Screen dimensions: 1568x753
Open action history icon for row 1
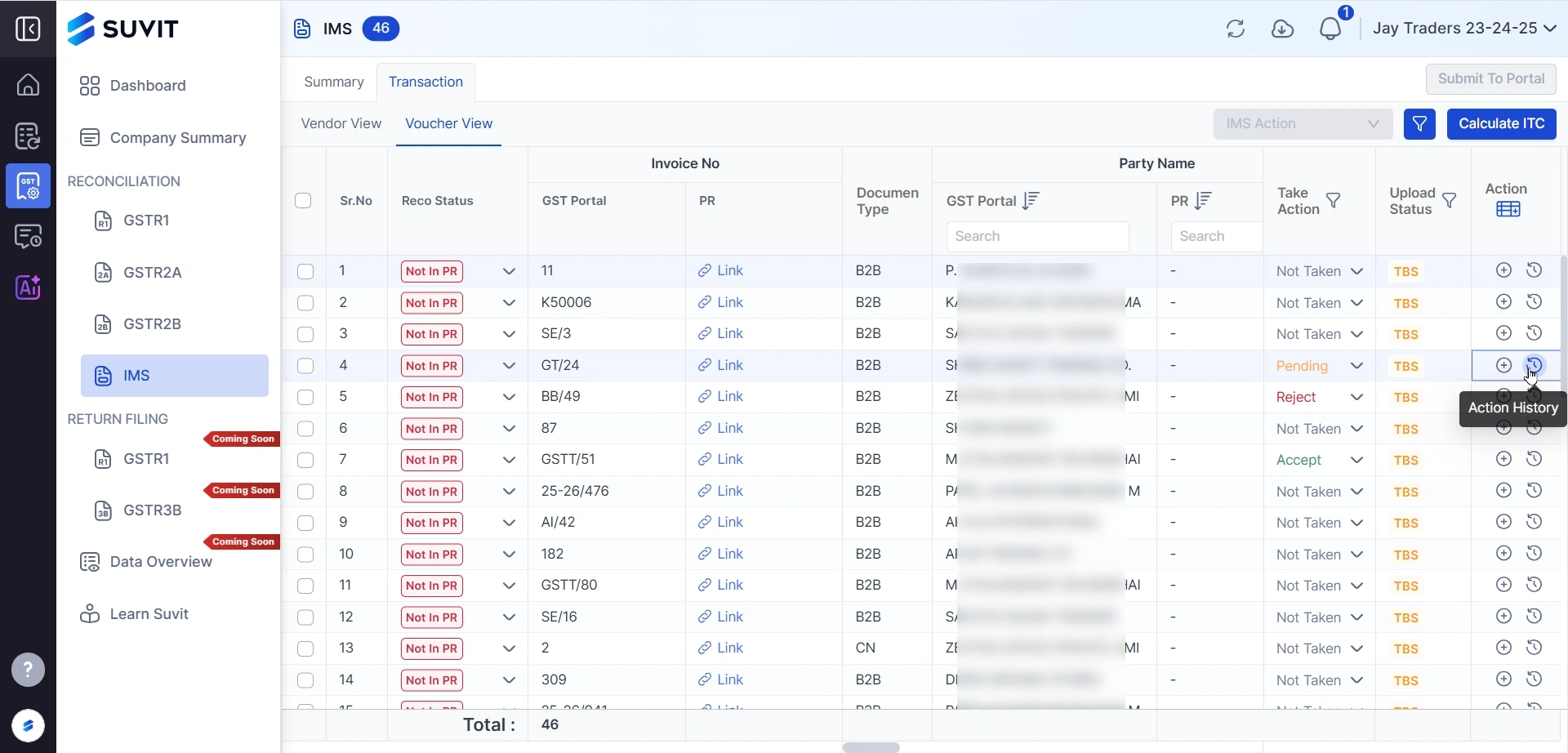[1534, 270]
